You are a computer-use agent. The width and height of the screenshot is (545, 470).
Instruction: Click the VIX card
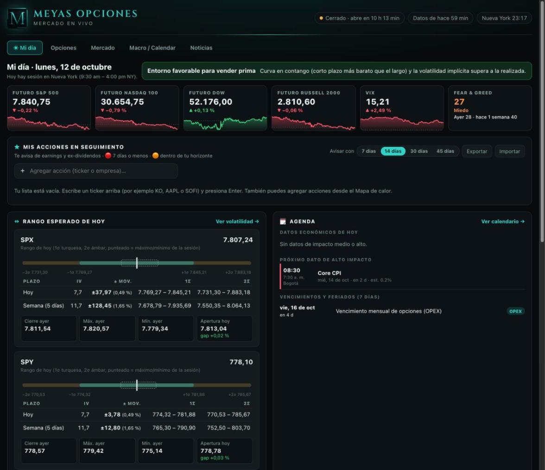click(x=402, y=108)
